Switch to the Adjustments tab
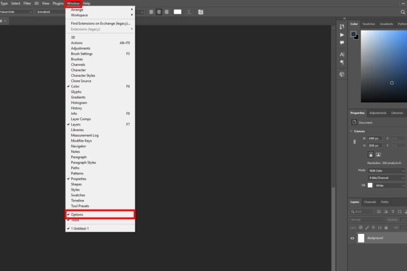 [378, 113]
